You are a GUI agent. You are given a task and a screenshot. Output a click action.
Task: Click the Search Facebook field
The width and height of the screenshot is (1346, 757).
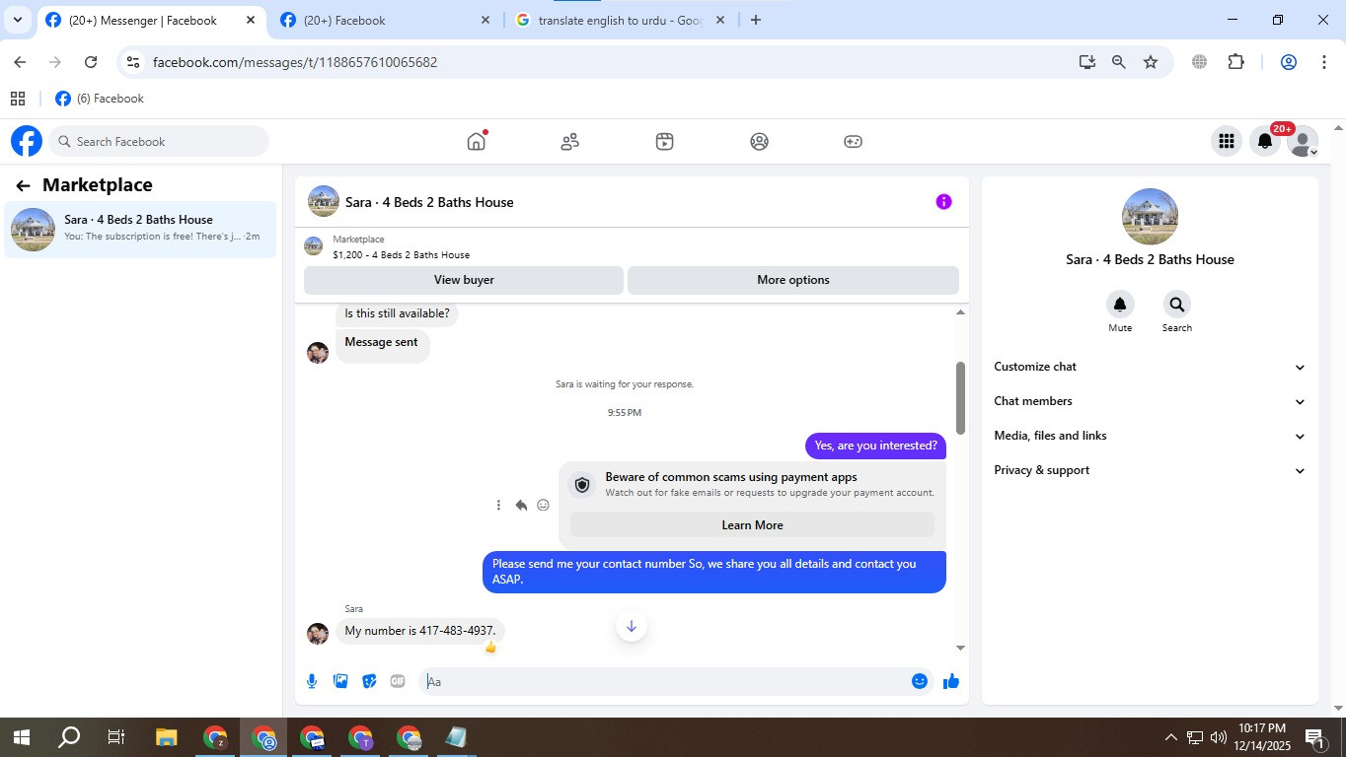point(159,142)
